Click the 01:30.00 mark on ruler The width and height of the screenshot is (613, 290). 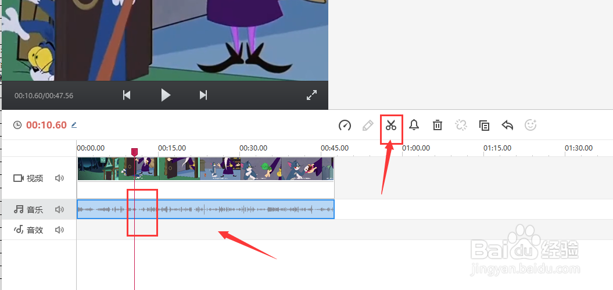pyautogui.click(x=579, y=148)
